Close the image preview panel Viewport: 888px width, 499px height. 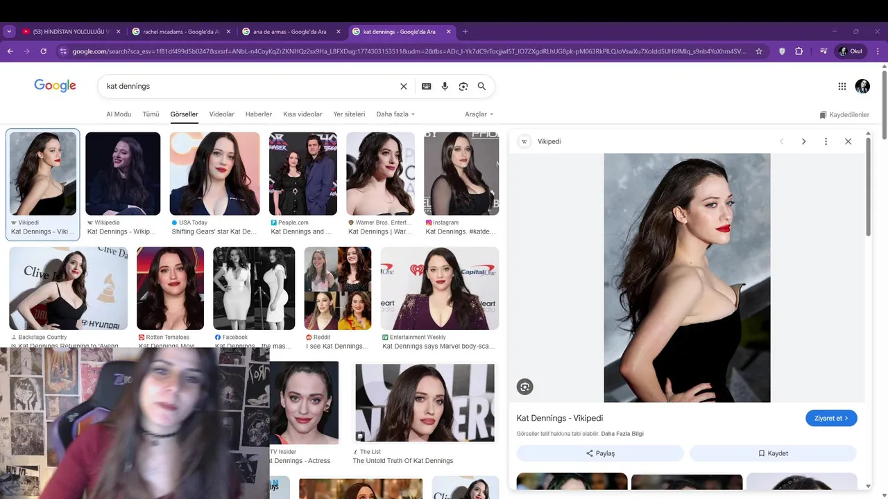(x=848, y=141)
